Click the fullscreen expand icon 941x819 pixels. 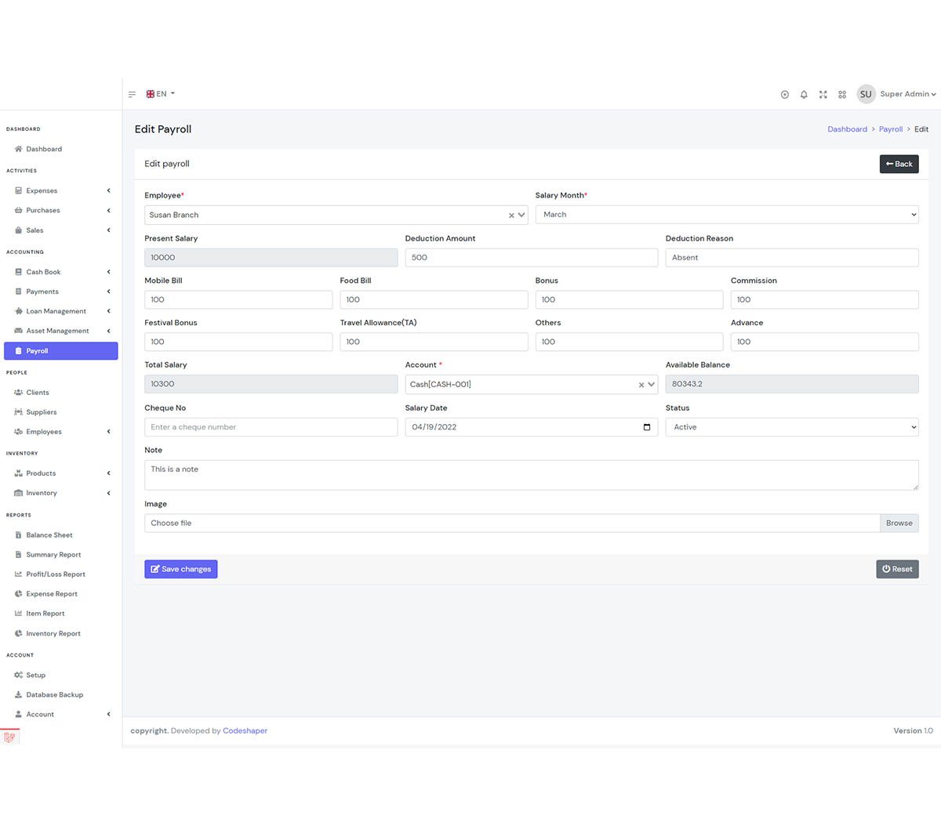coord(823,94)
